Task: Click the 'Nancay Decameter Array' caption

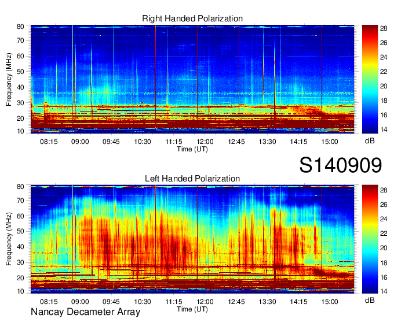Action: click(85, 312)
